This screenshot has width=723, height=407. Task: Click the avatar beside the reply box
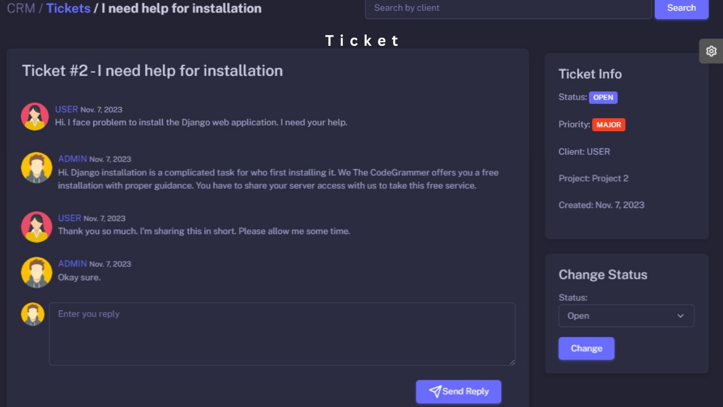[x=32, y=314]
